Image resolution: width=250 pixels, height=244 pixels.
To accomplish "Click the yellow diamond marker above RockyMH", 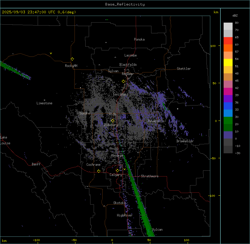I will (72, 59).
